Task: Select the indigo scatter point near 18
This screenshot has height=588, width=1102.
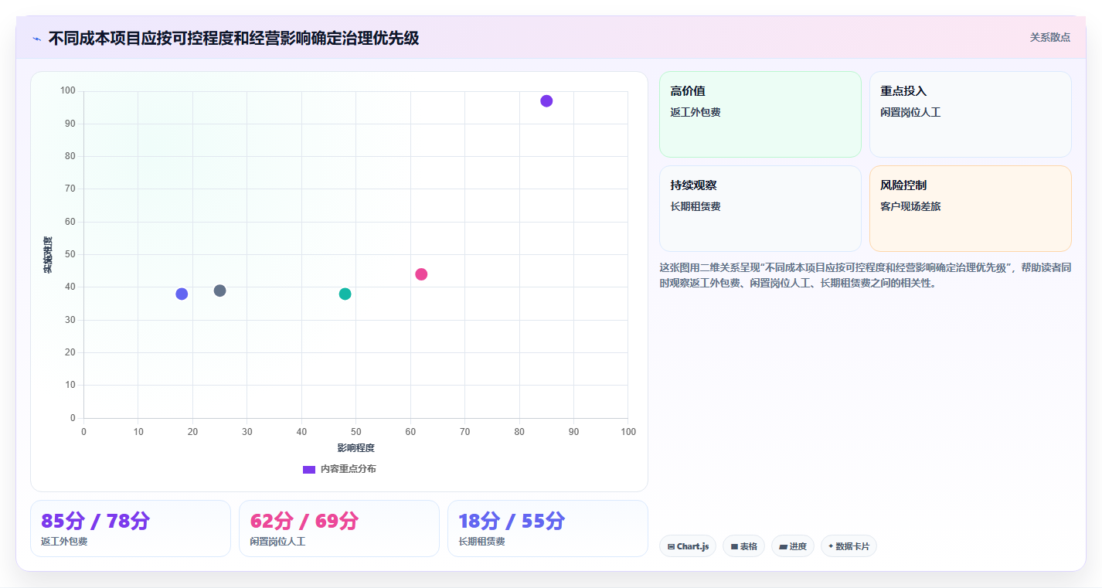Action: [x=182, y=294]
